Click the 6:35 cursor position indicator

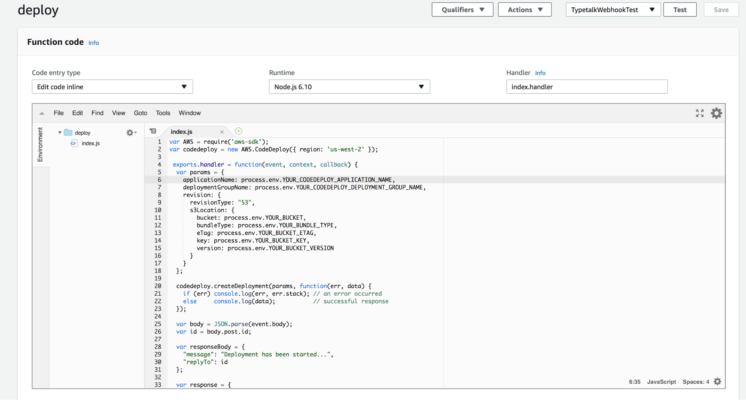634,382
